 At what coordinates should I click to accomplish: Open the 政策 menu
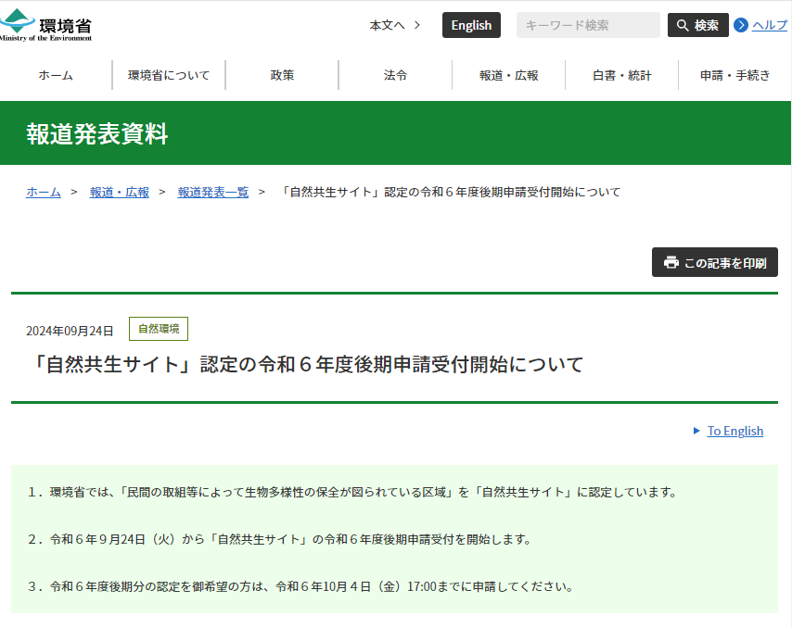[282, 75]
